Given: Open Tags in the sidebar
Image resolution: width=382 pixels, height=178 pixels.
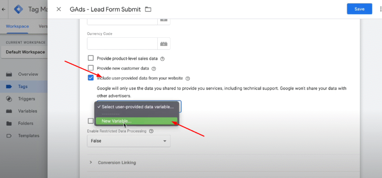Looking at the screenshot, I should point(23,86).
